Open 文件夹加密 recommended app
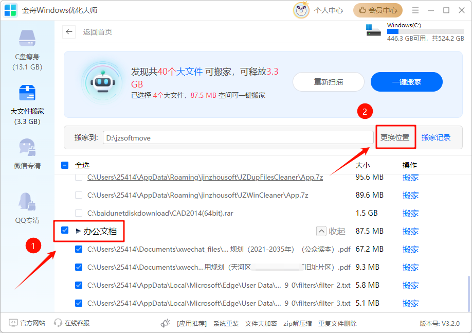 click(261, 323)
